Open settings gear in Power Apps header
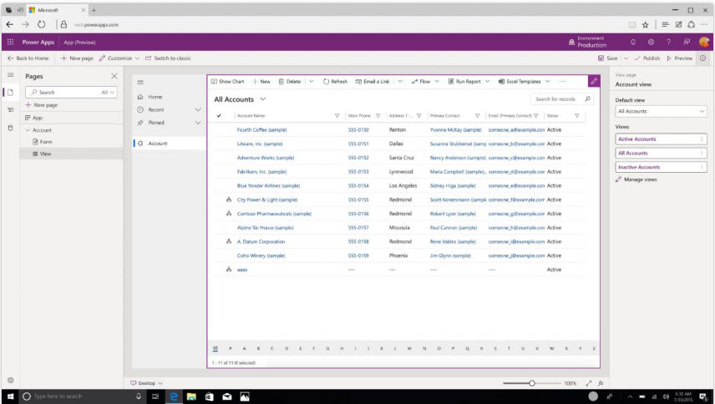The width and height of the screenshot is (715, 404). tap(651, 42)
